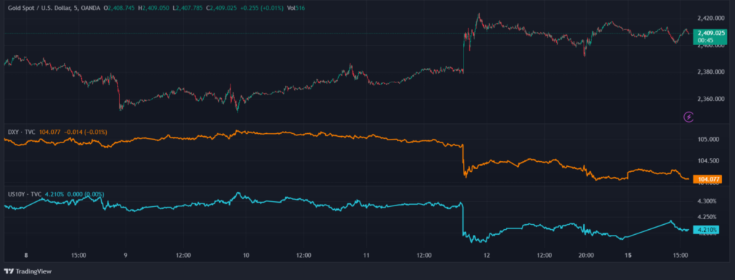Screen dimensions: 735x280
Task: Click the 4.250% yield axis label
Action: (707, 217)
